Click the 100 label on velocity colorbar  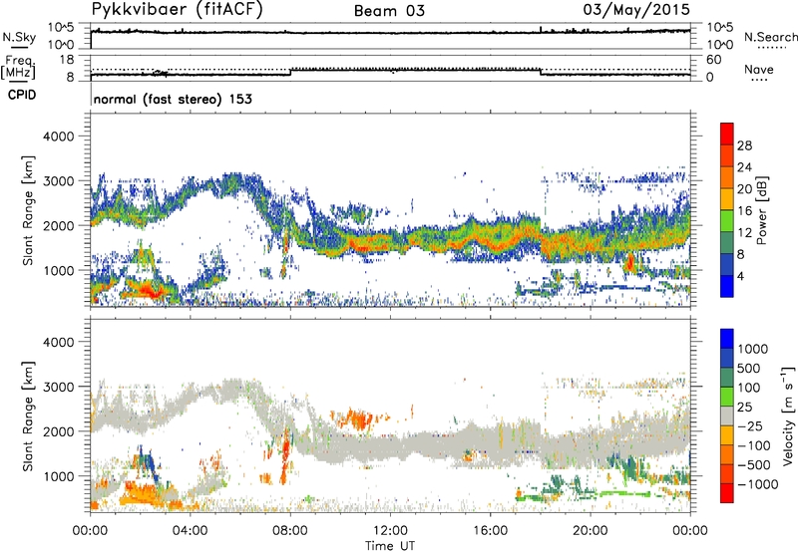point(749,388)
